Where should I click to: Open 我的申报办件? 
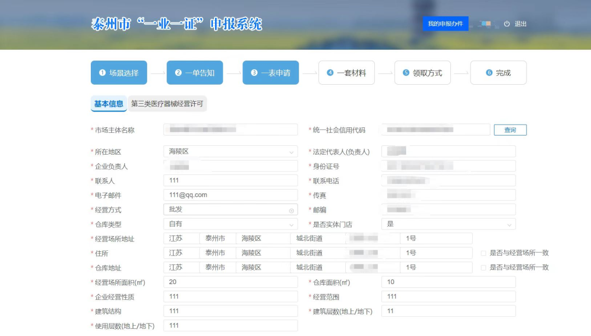[445, 24]
